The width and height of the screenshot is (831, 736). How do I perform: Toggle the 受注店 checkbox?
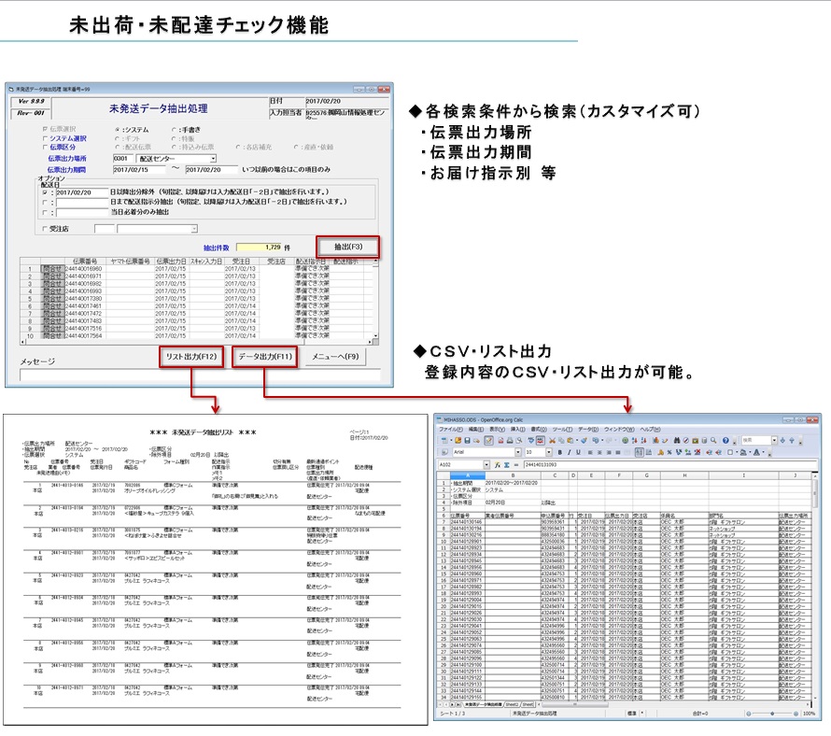(x=45, y=229)
